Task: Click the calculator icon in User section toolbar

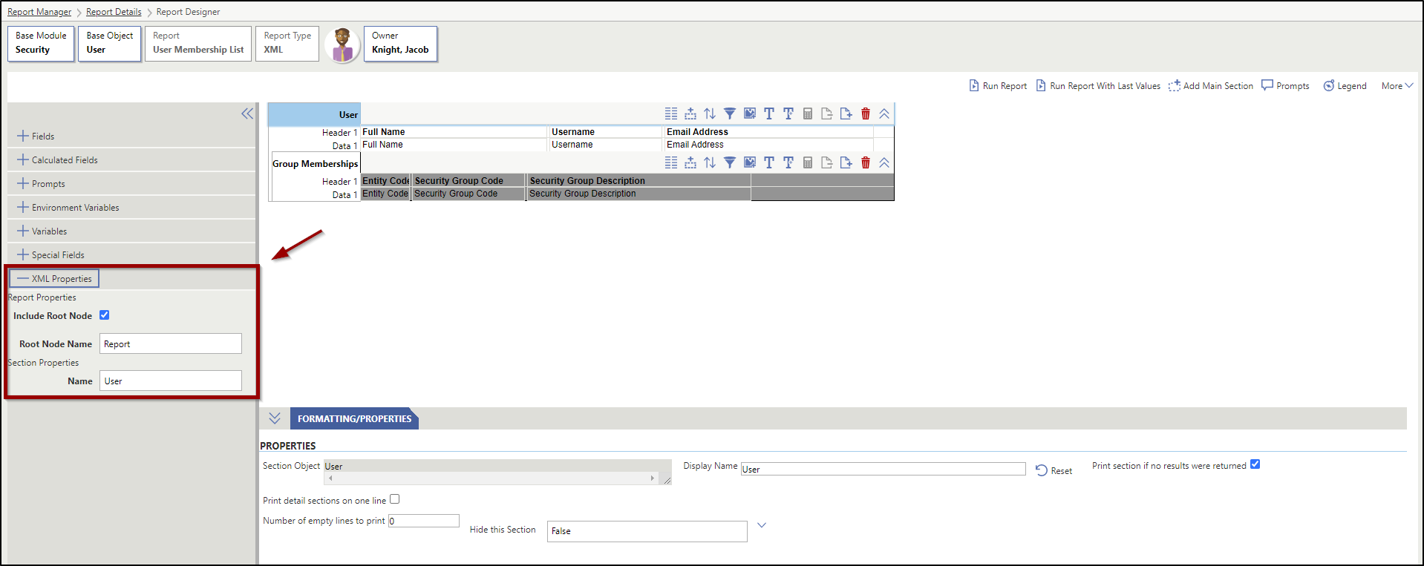Action: pyautogui.click(x=808, y=113)
